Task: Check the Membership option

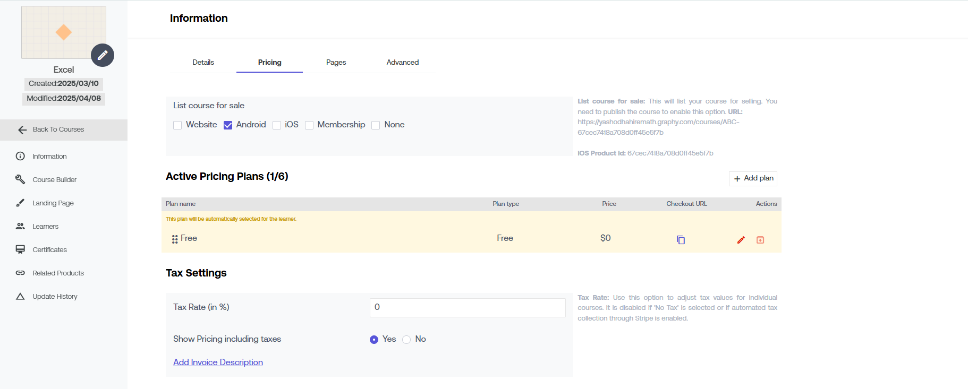Action: [x=309, y=125]
